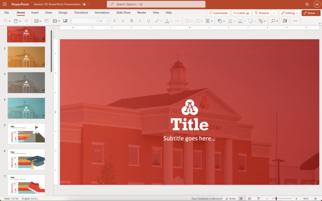Click the Catch up button
The image size is (322, 201).
coord(241,13)
